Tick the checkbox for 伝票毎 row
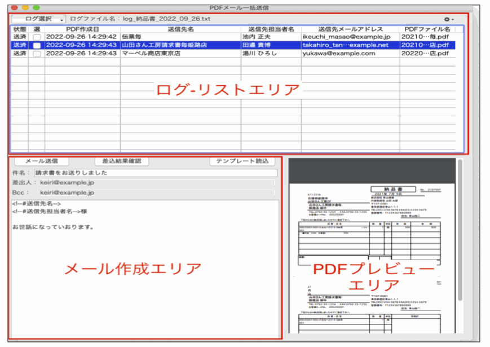Image resolution: width=490 pixels, height=347 pixels. (x=37, y=37)
